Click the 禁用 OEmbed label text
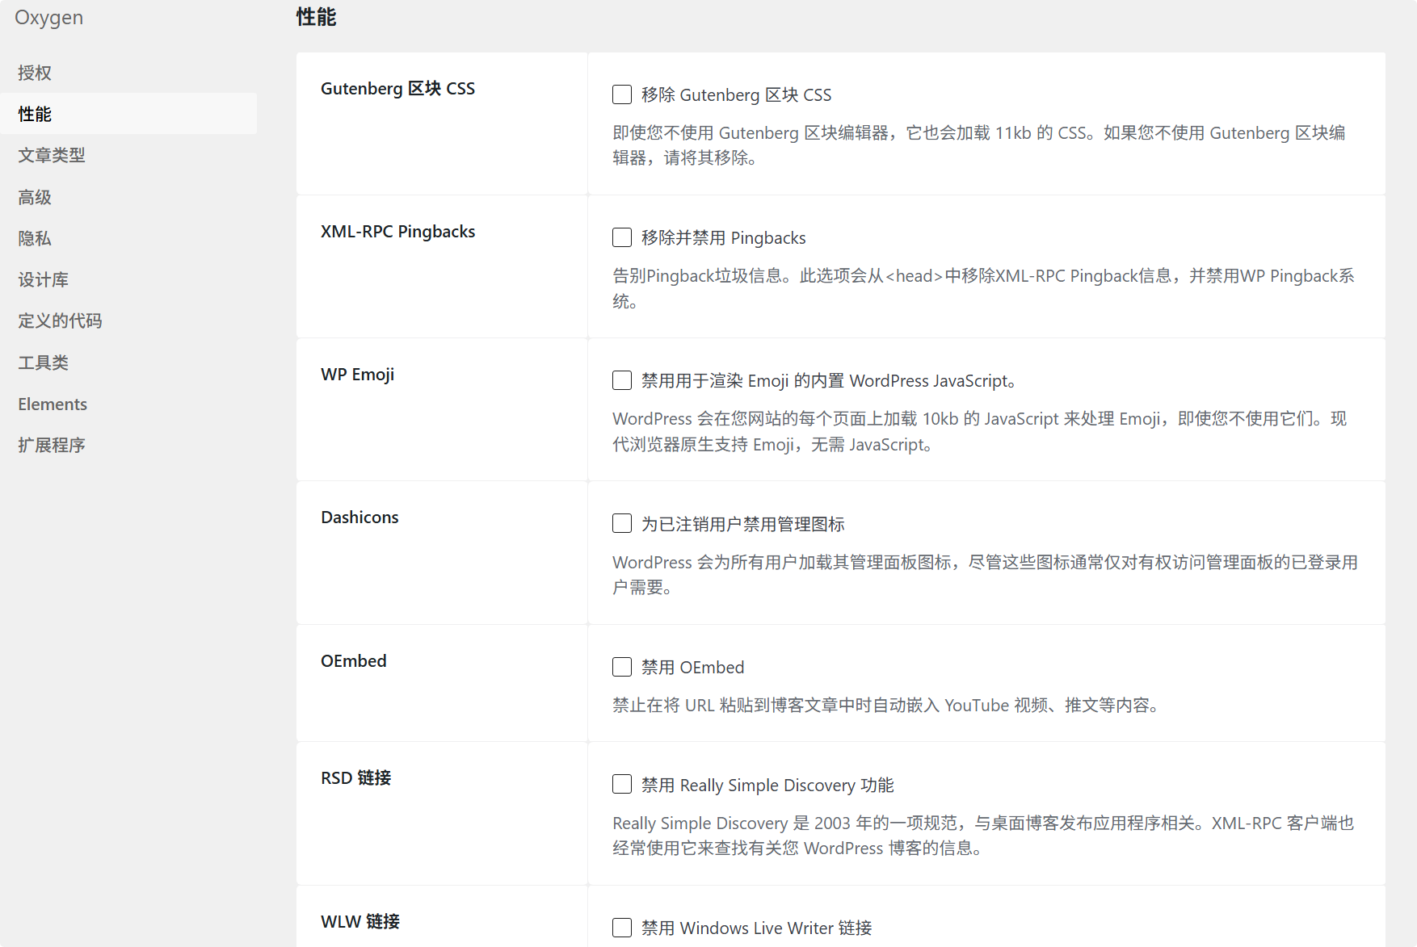 click(692, 668)
